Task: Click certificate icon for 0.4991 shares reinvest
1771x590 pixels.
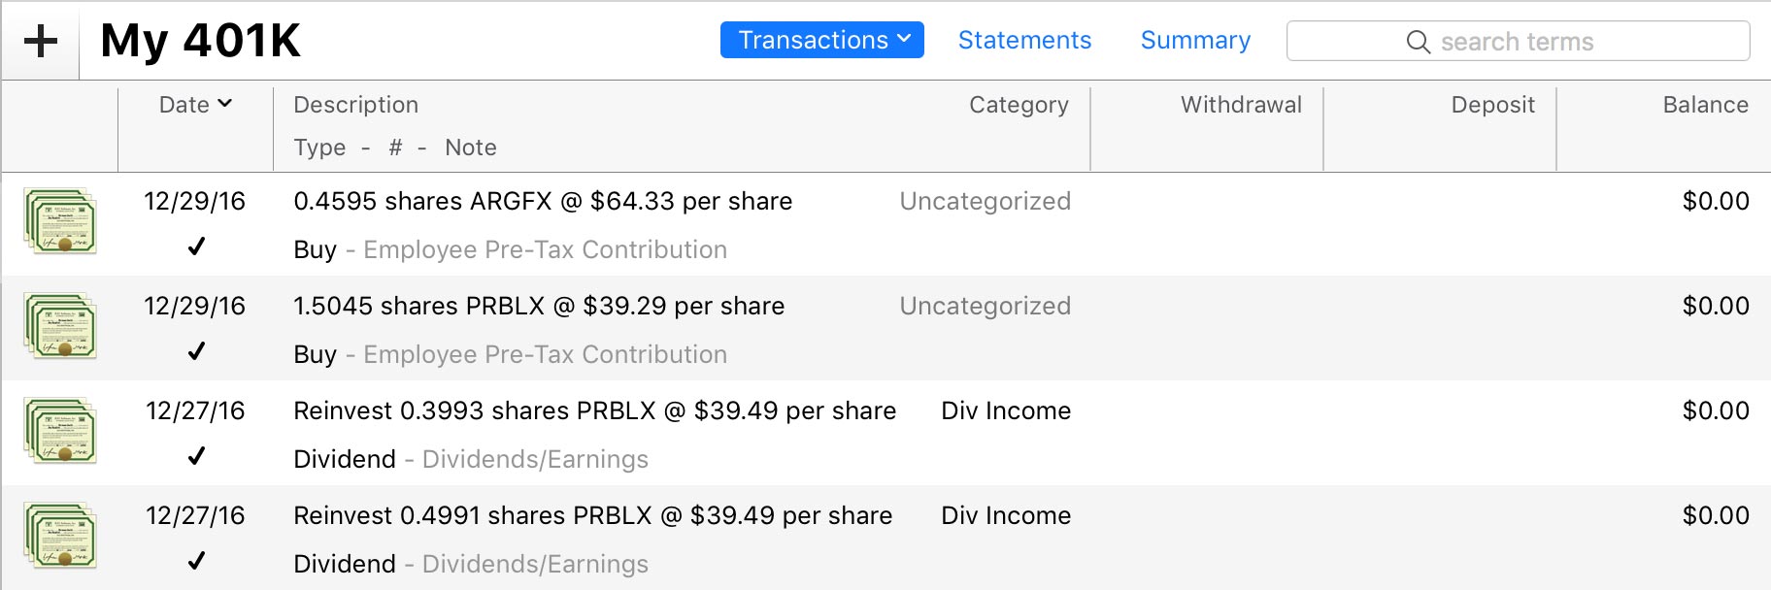Action: tap(60, 537)
